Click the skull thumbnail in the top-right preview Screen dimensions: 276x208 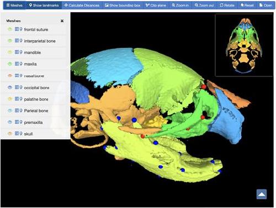[x=244, y=45]
